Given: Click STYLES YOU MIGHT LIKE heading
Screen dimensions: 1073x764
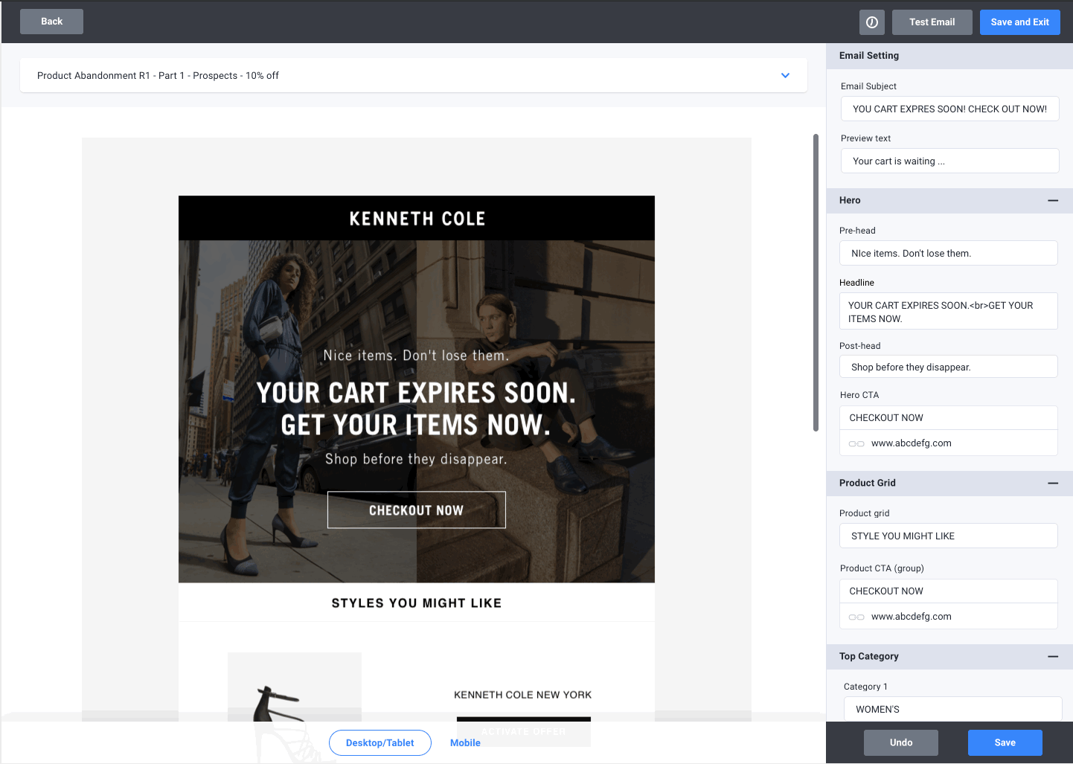Looking at the screenshot, I should click(x=417, y=603).
